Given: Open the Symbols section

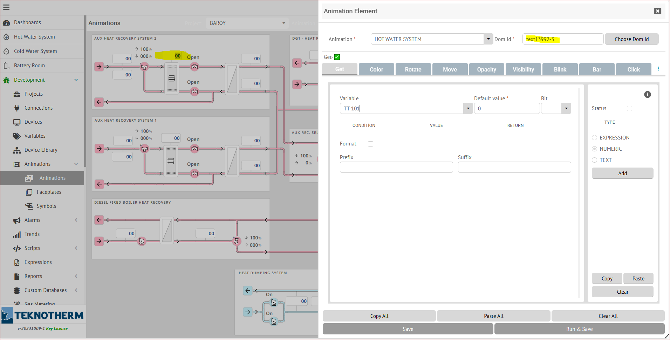Looking at the screenshot, I should click(x=46, y=206).
